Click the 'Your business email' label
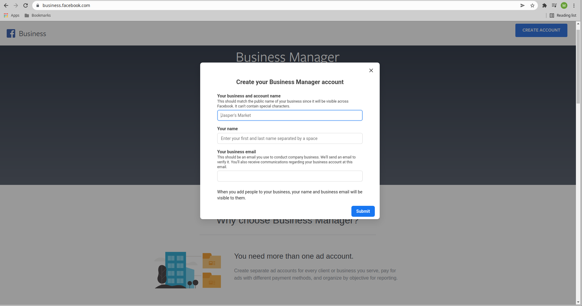This screenshot has height=306, width=582. (236, 152)
